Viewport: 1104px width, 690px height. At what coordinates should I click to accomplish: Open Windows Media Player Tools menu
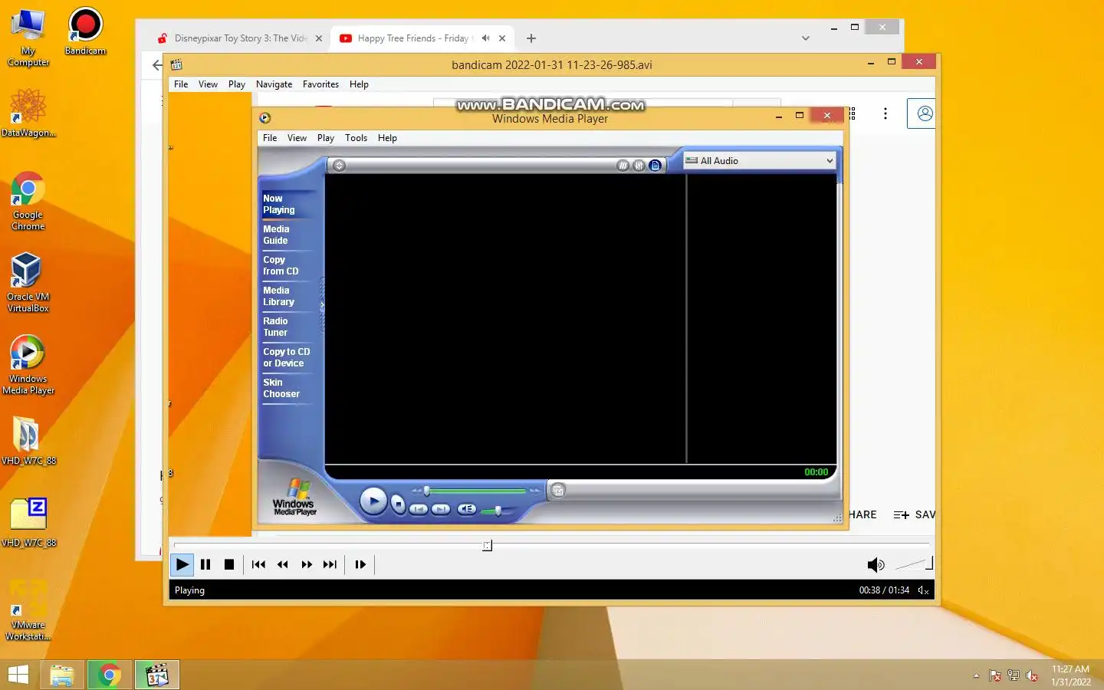tap(356, 138)
